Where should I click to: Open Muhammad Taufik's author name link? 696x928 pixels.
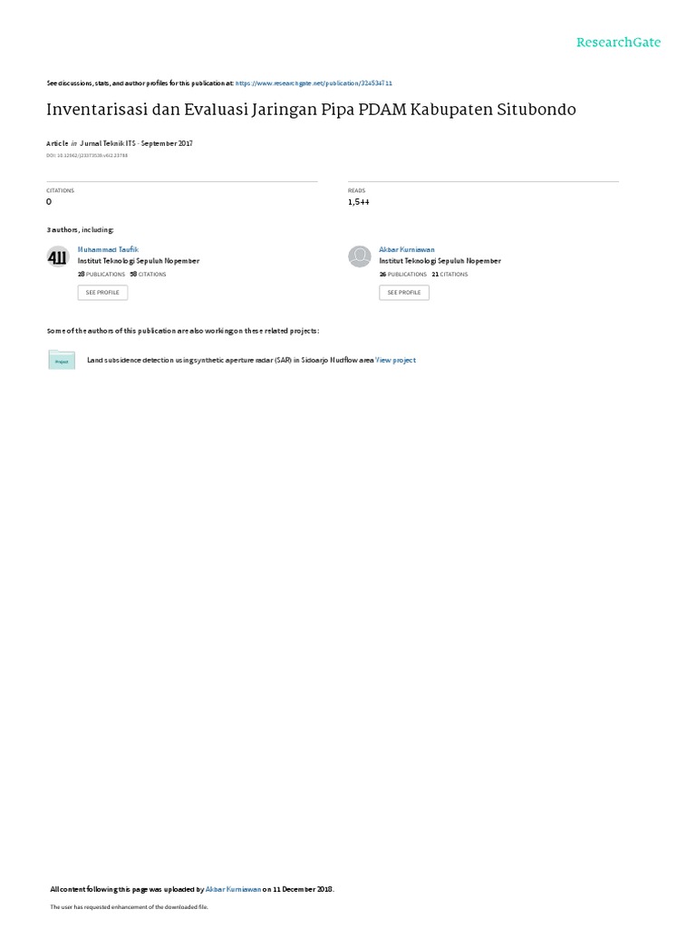pos(109,250)
